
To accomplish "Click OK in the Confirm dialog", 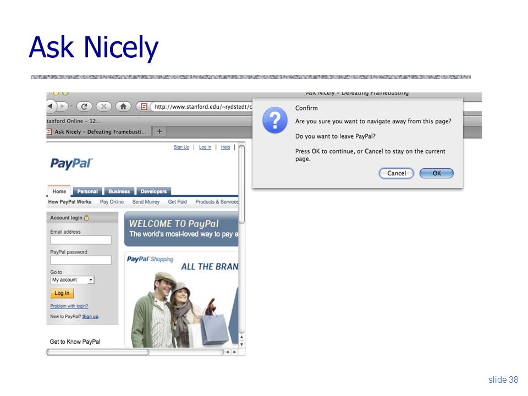I will 437,173.
